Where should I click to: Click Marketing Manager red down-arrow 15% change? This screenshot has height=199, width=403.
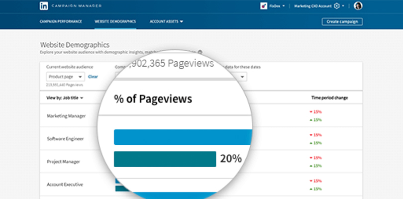315,112
